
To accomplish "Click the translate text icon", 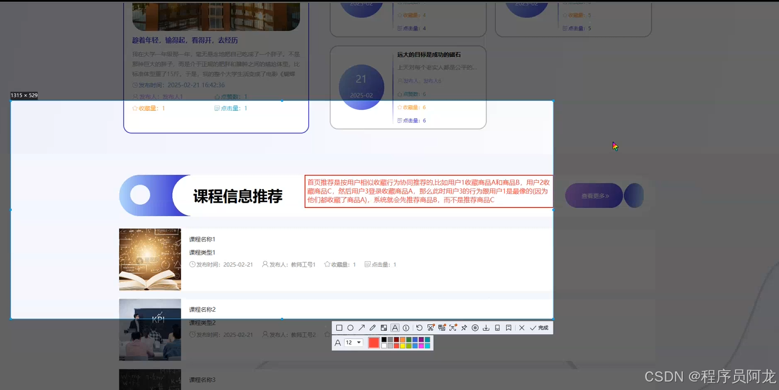I will pos(442,328).
